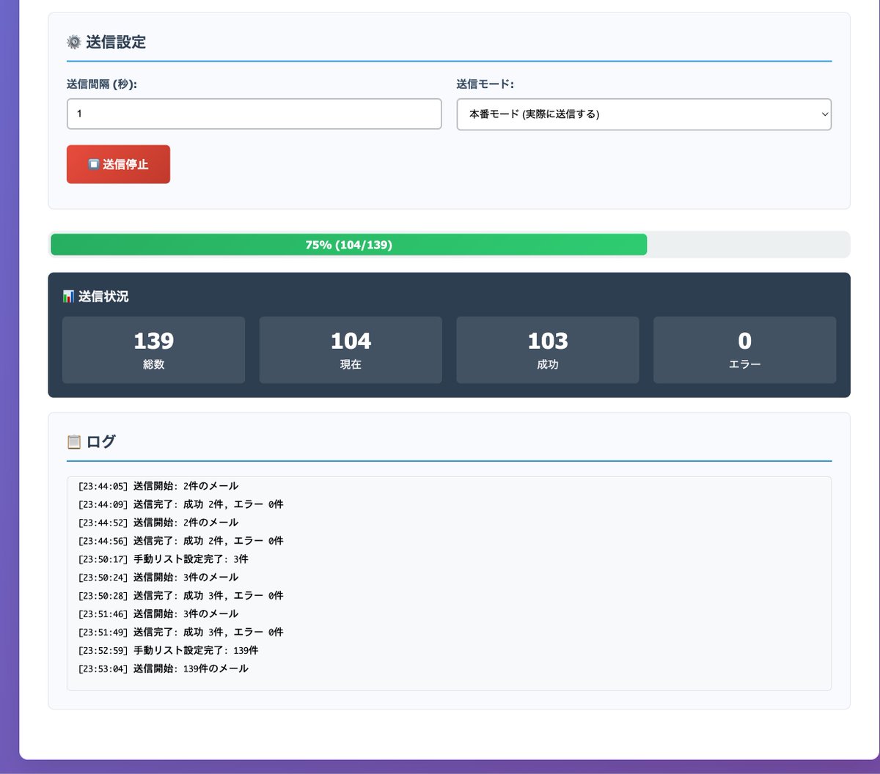Click the gear icon beside 送信設定 heading

tap(73, 43)
